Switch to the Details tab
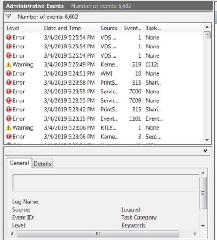 (x=42, y=163)
